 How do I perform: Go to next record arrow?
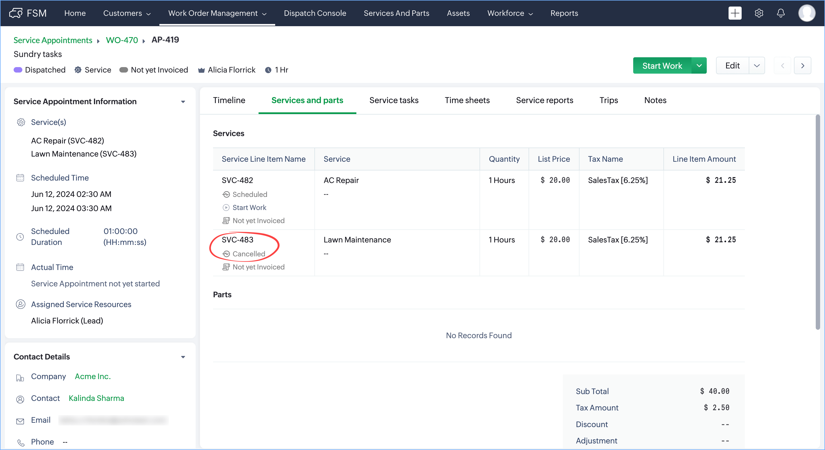pyautogui.click(x=802, y=66)
